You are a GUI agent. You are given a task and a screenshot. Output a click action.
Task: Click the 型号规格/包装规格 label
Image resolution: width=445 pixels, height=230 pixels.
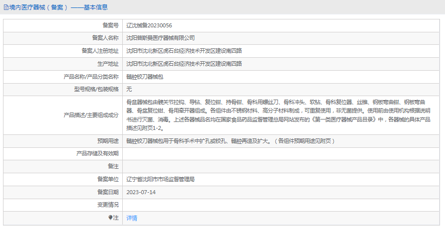pyautogui.click(x=96, y=89)
